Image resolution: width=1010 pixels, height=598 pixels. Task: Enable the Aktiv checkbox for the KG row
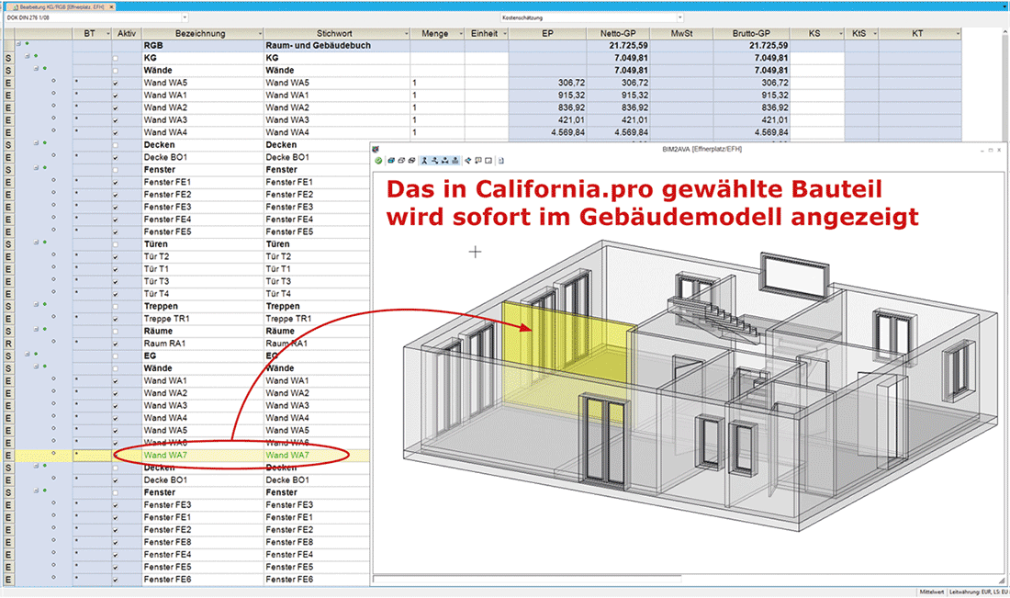click(x=116, y=59)
